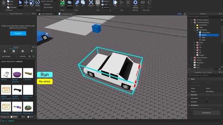Viewport: 223px width, 125px height.
Task: Open Game Settings
Action: (136, 4)
